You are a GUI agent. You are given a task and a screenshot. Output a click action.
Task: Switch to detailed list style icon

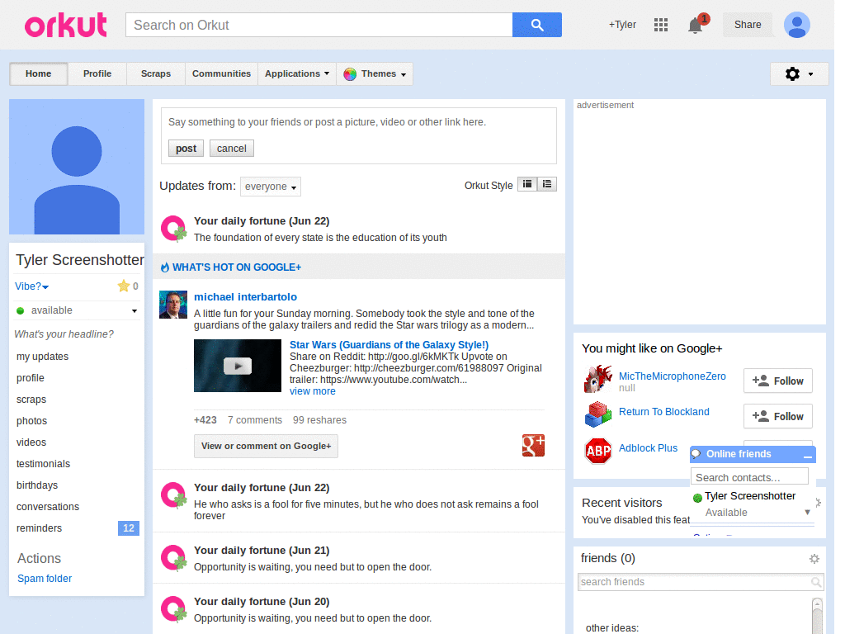(x=547, y=184)
